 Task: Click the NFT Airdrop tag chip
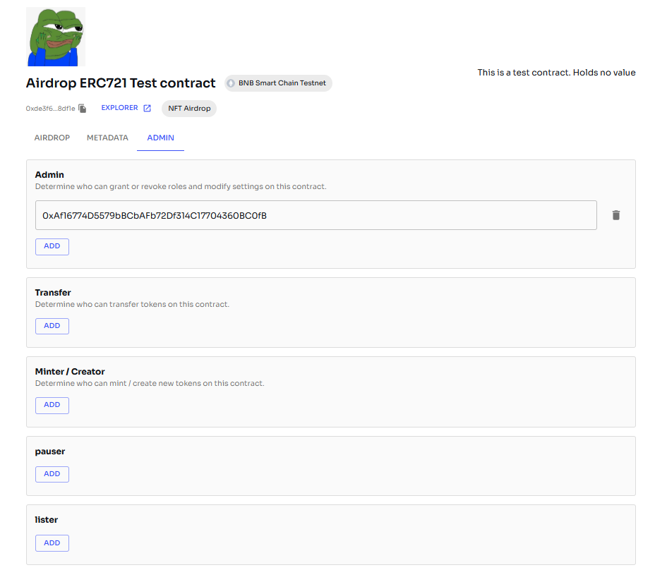pos(189,109)
